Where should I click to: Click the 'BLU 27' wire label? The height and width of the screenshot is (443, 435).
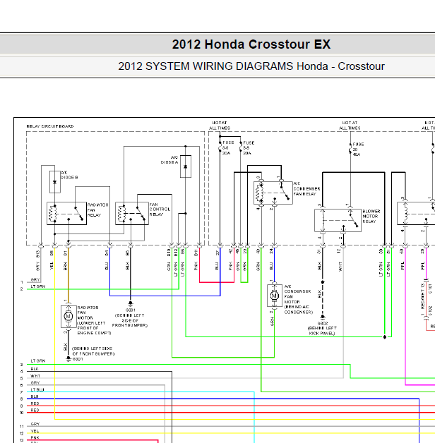click(x=217, y=260)
